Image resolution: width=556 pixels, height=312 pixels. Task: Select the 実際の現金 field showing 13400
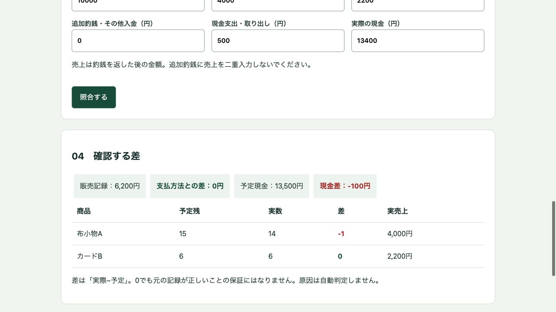coord(418,41)
